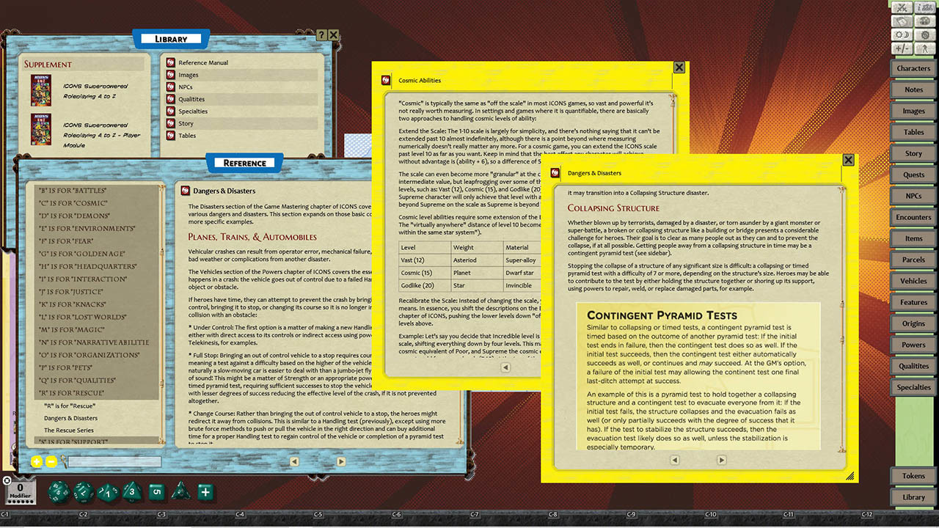The image size is (939, 528).
Task: Roll the green d20 die
Action: tap(57, 492)
